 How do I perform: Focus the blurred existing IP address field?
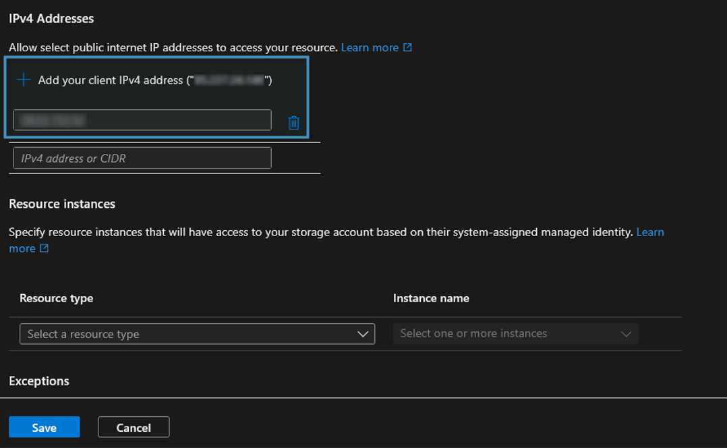click(x=142, y=120)
